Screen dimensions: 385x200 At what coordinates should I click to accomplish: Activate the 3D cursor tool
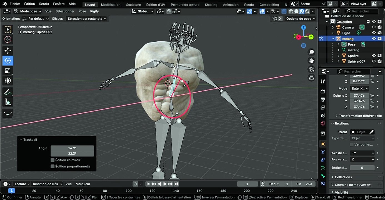click(8, 40)
